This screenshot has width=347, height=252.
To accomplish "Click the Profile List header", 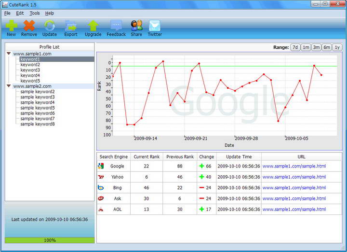I will pos(50,47).
